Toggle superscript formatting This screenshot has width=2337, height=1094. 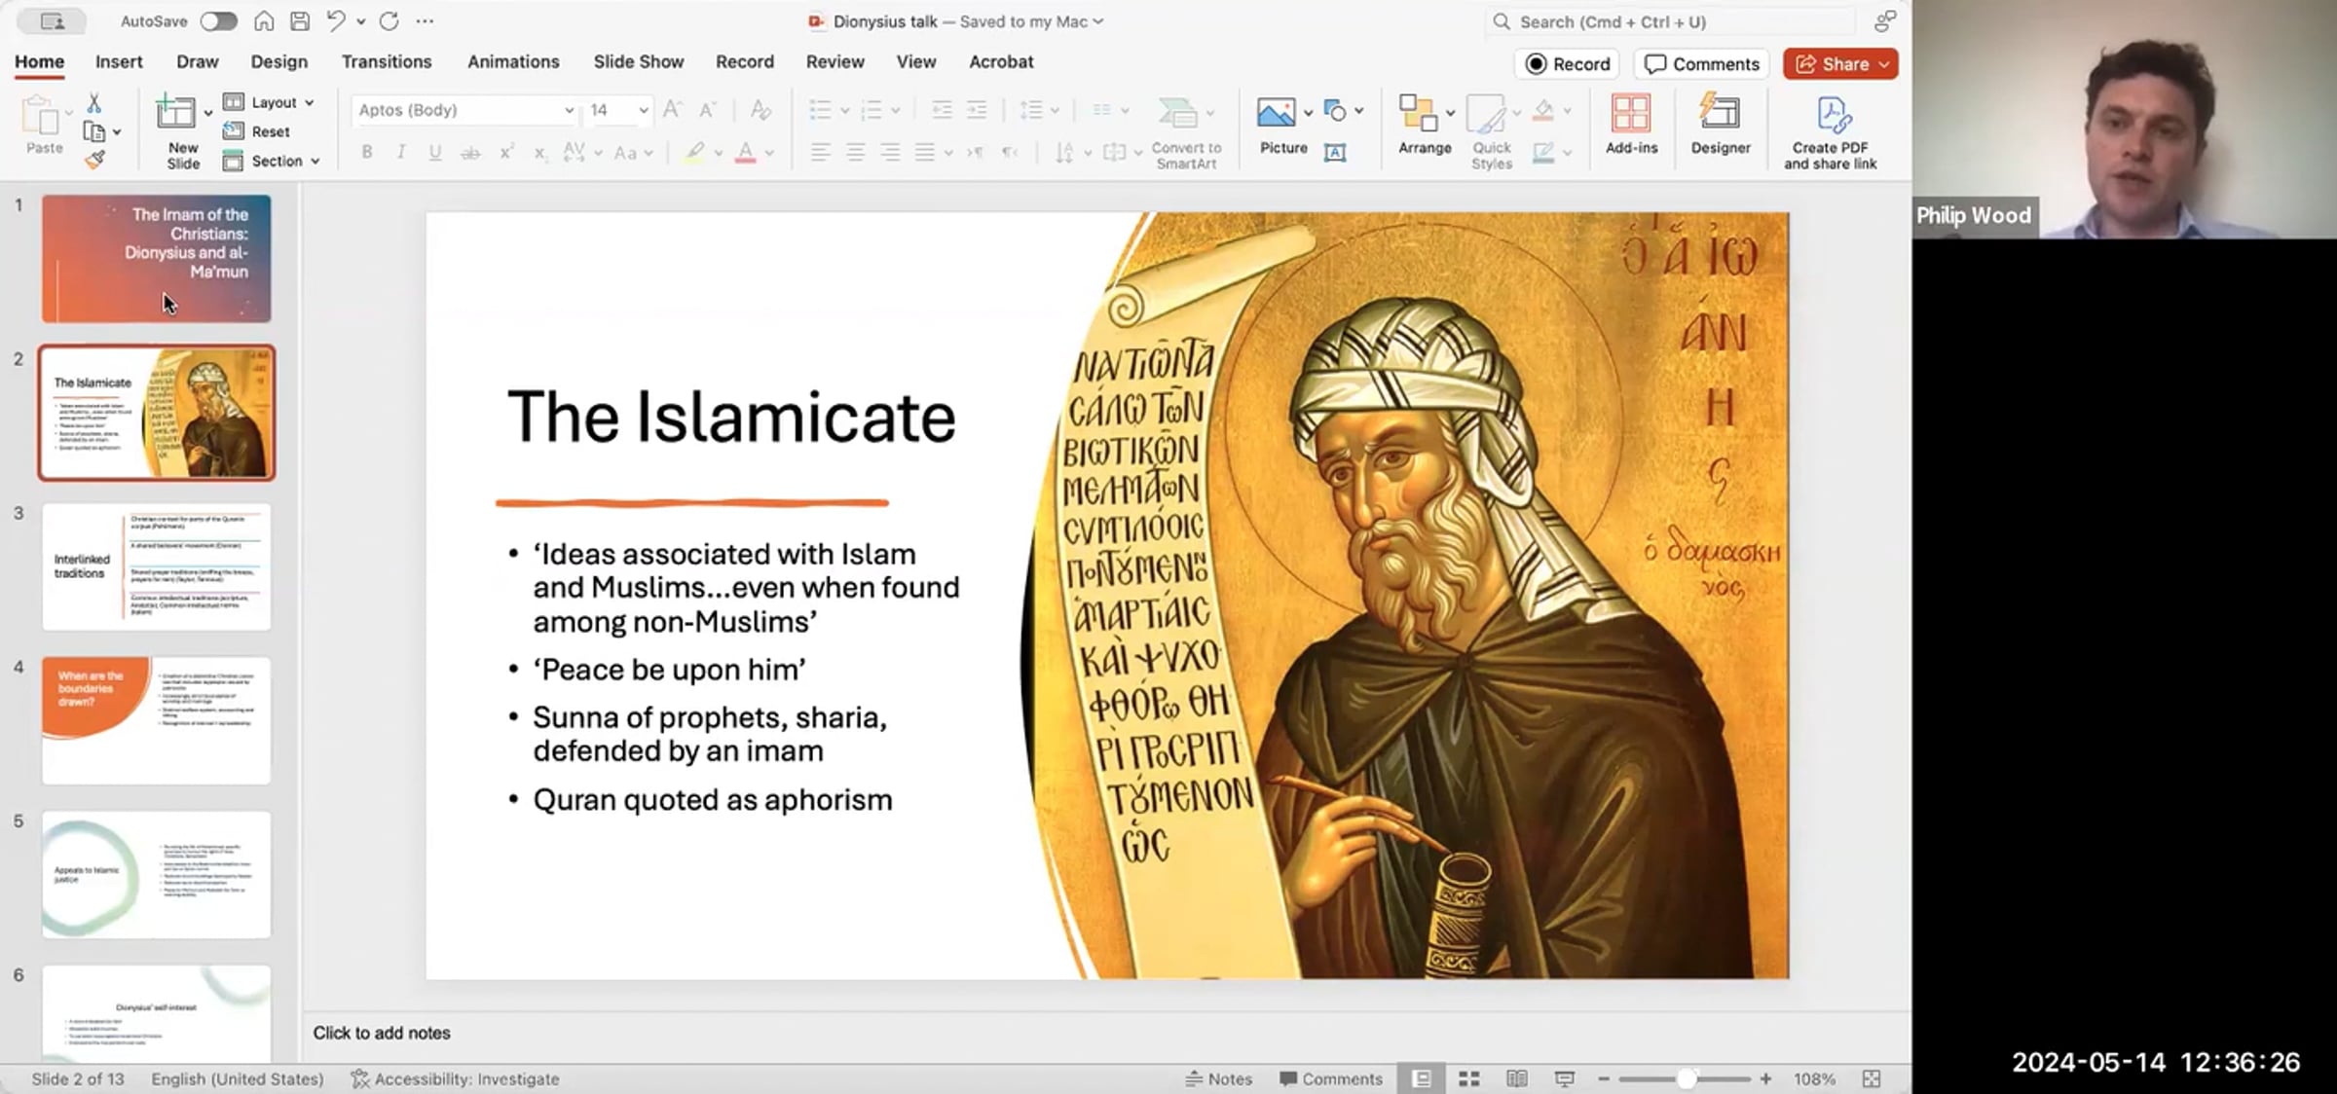(506, 152)
